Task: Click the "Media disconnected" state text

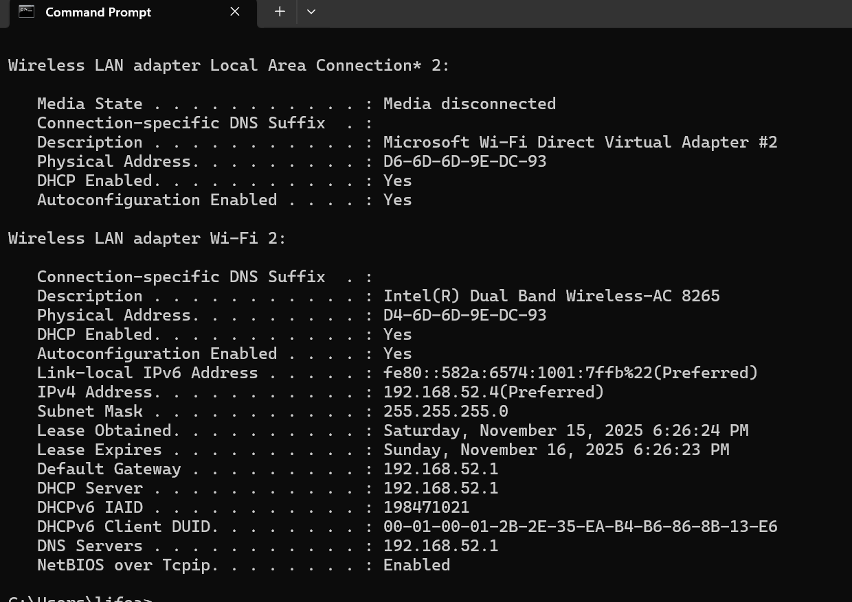Action: pos(469,104)
